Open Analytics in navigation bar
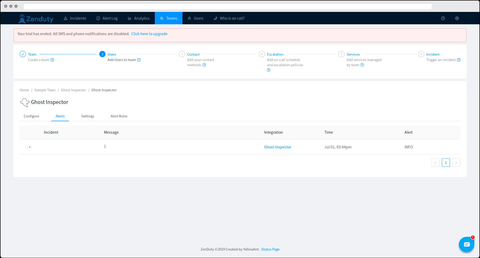The height and width of the screenshot is (258, 480). [x=139, y=18]
